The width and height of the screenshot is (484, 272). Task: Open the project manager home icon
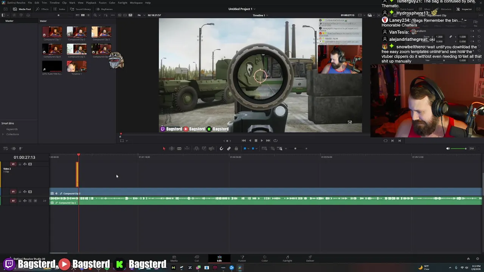tap(468, 259)
